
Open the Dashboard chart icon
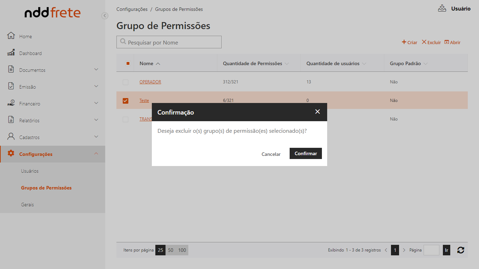click(x=11, y=53)
